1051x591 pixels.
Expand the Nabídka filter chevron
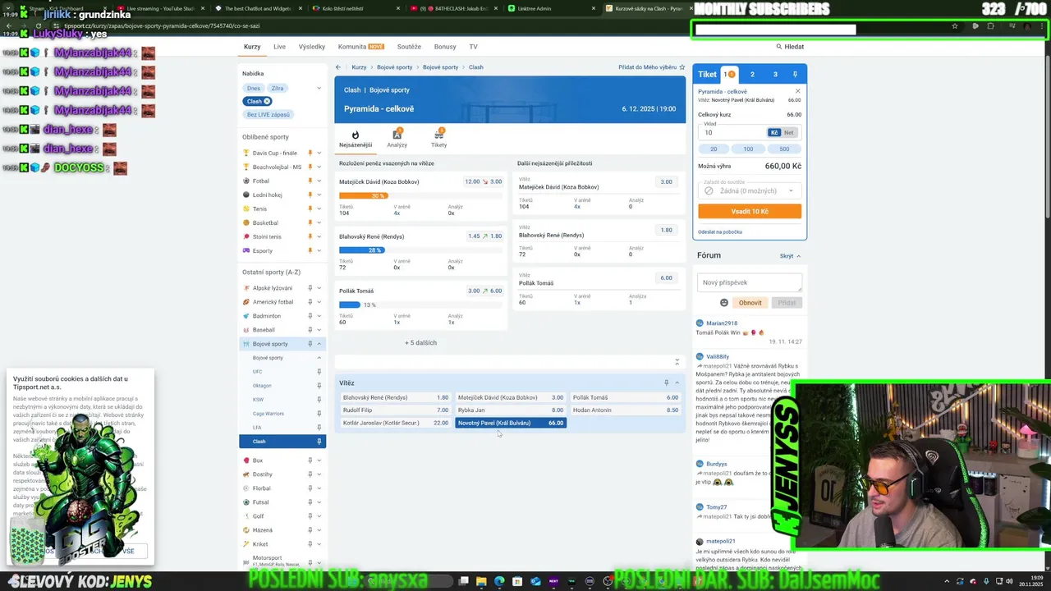319,88
